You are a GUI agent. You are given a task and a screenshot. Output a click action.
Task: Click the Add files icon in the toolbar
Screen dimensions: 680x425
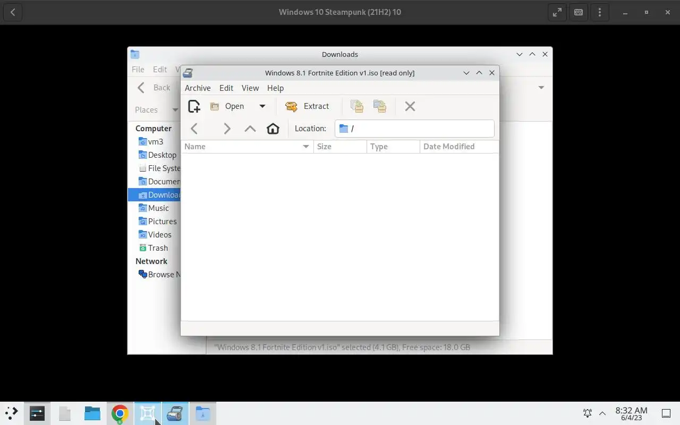coord(357,106)
